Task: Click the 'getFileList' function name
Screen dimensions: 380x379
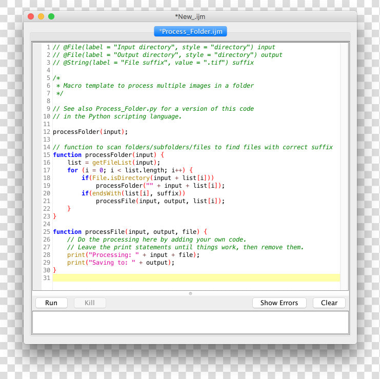Action: (x=112, y=163)
